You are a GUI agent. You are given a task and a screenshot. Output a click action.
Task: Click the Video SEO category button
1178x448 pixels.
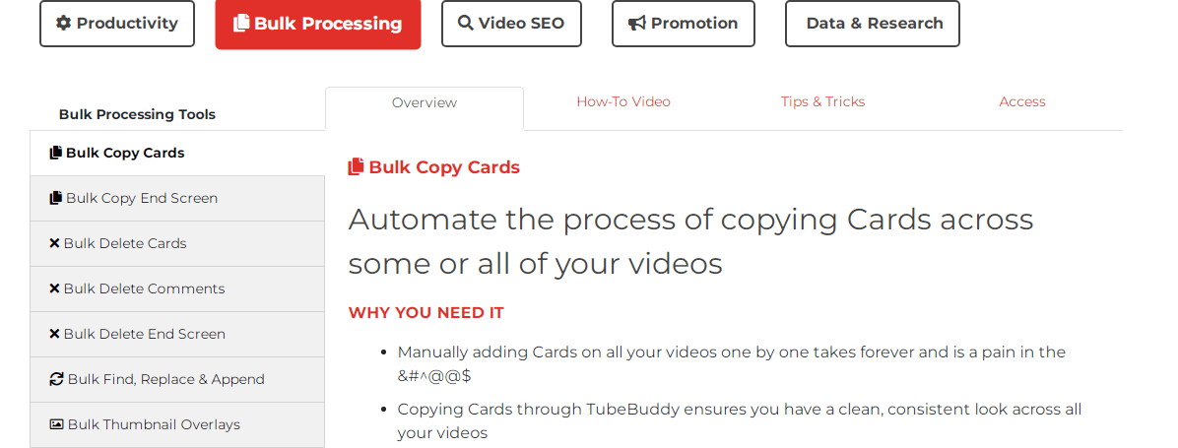click(511, 24)
